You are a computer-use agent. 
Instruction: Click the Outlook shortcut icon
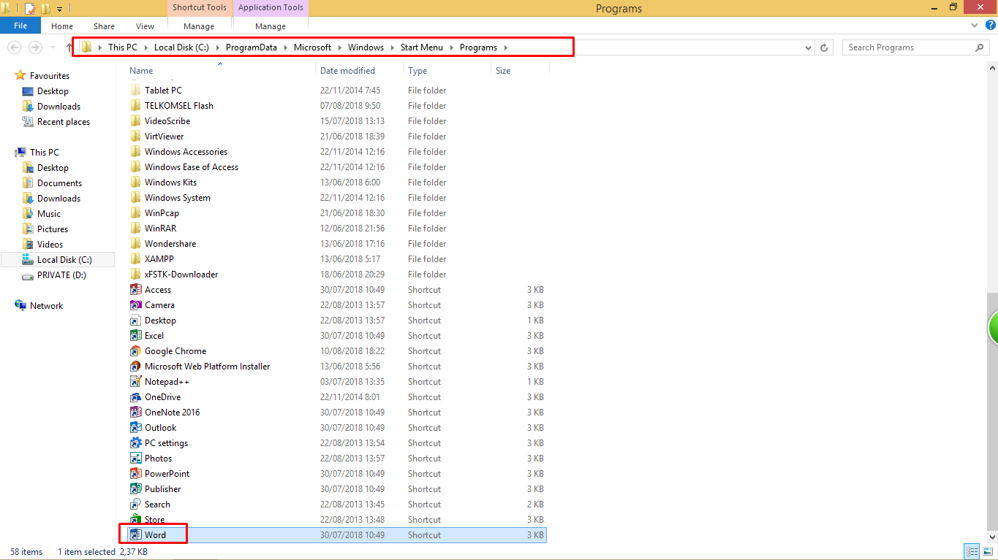(x=135, y=428)
